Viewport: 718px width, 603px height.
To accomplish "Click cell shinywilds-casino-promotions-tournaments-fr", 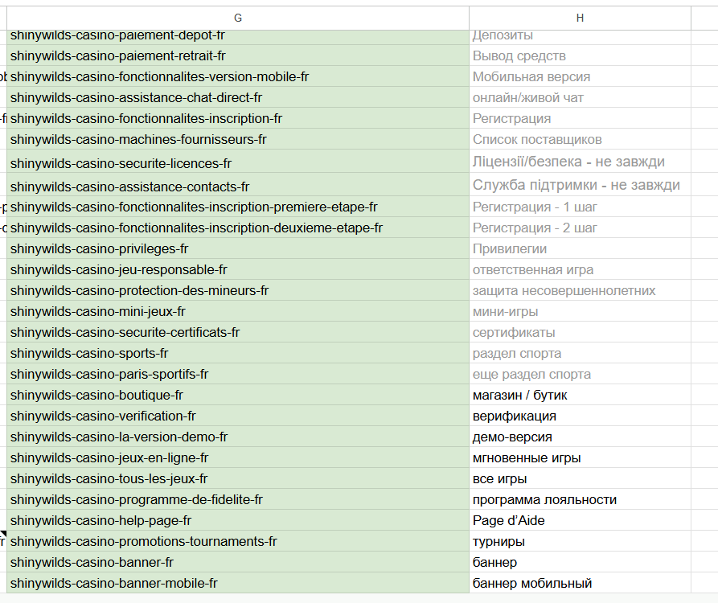I will click(x=238, y=541).
